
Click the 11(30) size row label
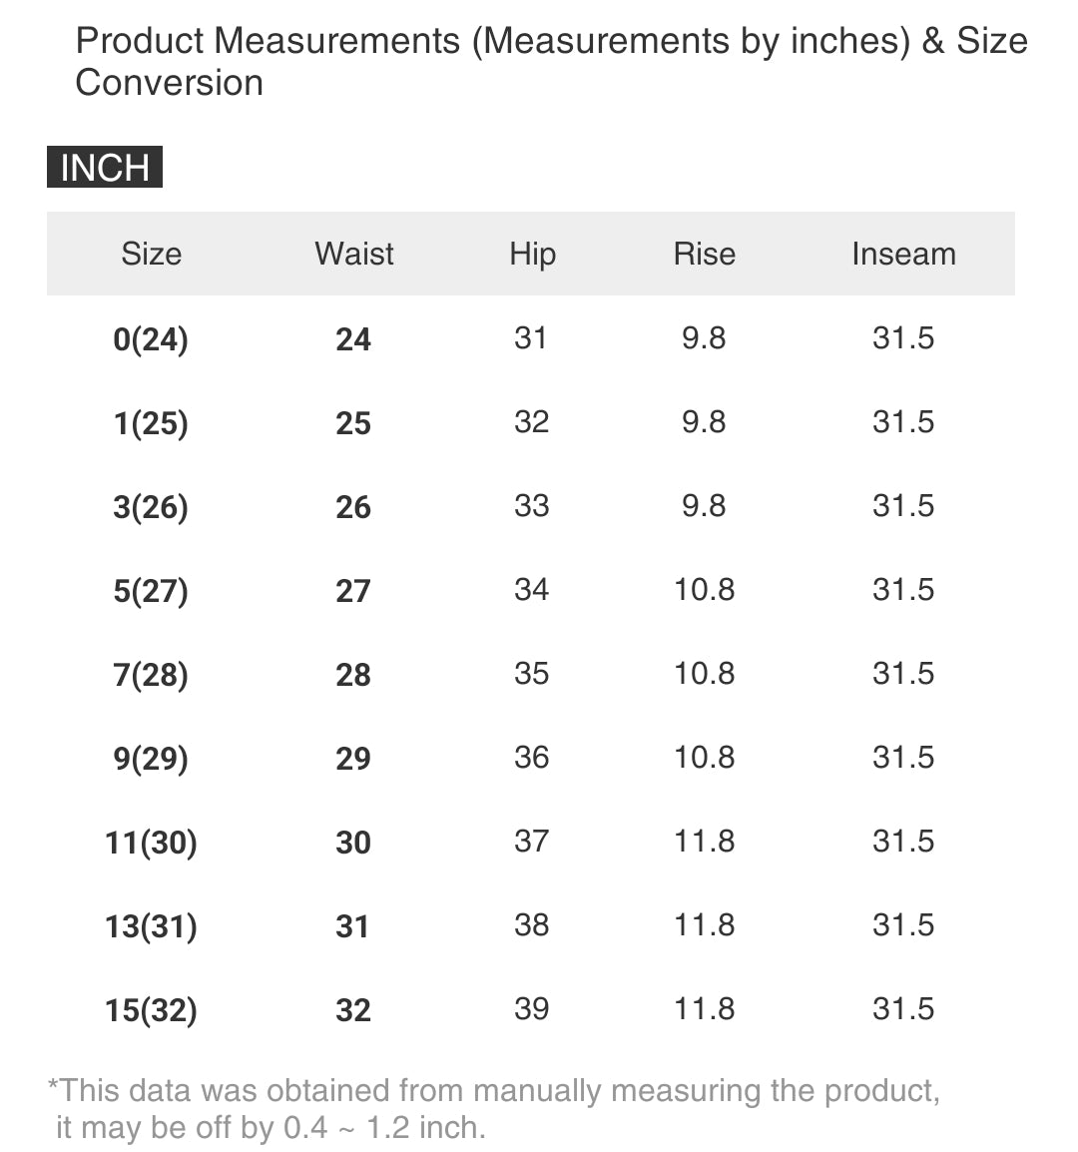click(151, 843)
